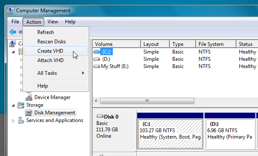This screenshot has width=258, height=156.
Task: Click 103.27 GB NTFS text
Action: (157, 130)
